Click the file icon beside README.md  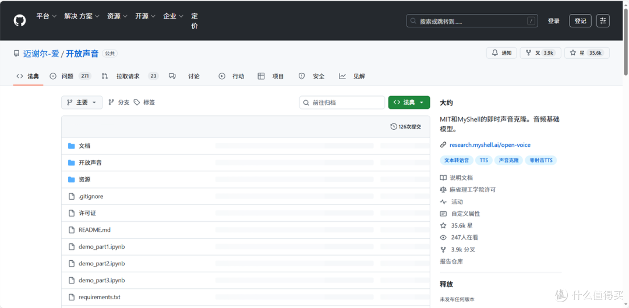pos(72,230)
